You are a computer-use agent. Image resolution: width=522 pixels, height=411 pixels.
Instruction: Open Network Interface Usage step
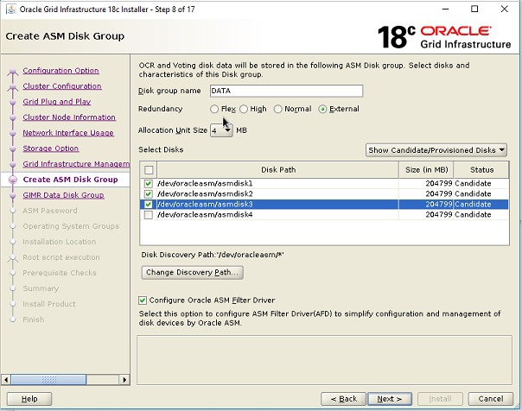click(x=68, y=133)
